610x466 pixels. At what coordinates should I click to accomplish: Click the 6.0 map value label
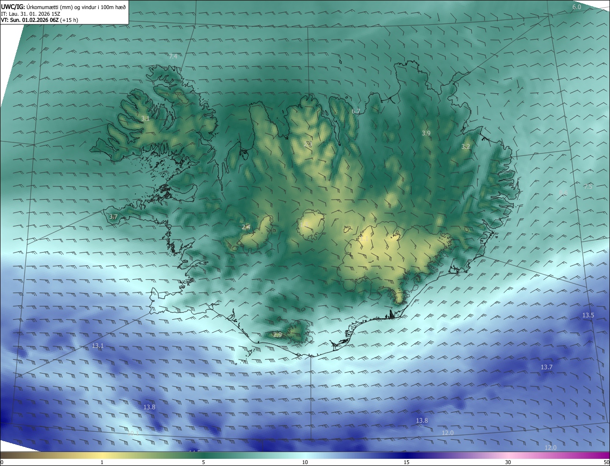[577, 7]
